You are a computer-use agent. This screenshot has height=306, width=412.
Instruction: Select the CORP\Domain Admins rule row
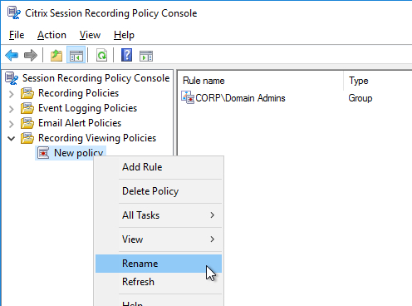(240, 98)
